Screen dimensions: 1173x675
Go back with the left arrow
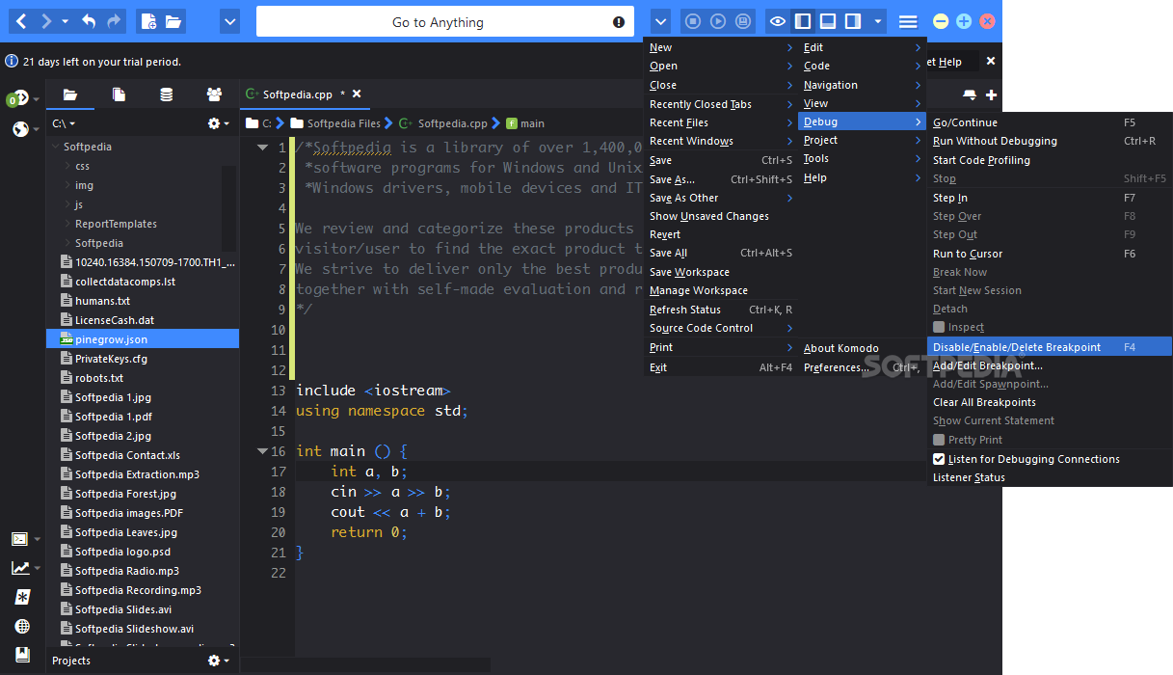[21, 21]
